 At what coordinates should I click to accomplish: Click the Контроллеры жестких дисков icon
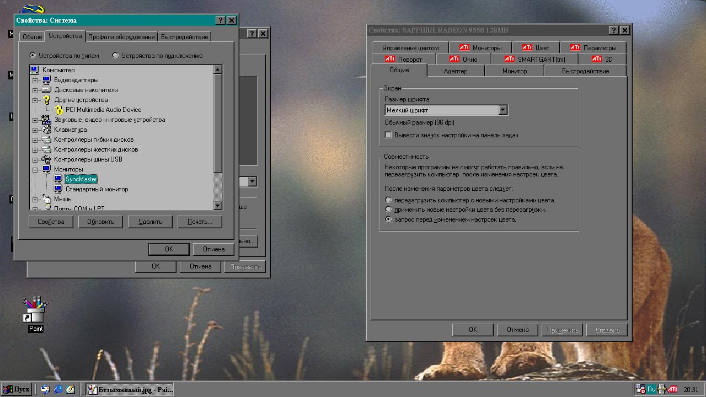coord(46,149)
